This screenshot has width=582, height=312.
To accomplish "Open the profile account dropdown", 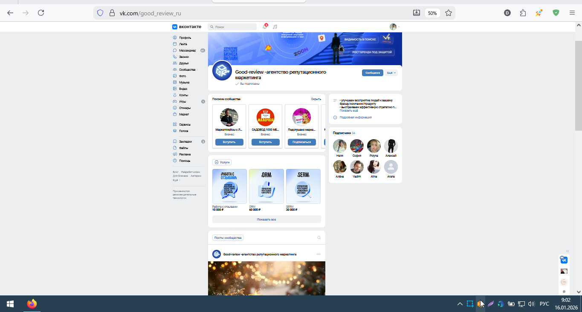I will pos(395,27).
